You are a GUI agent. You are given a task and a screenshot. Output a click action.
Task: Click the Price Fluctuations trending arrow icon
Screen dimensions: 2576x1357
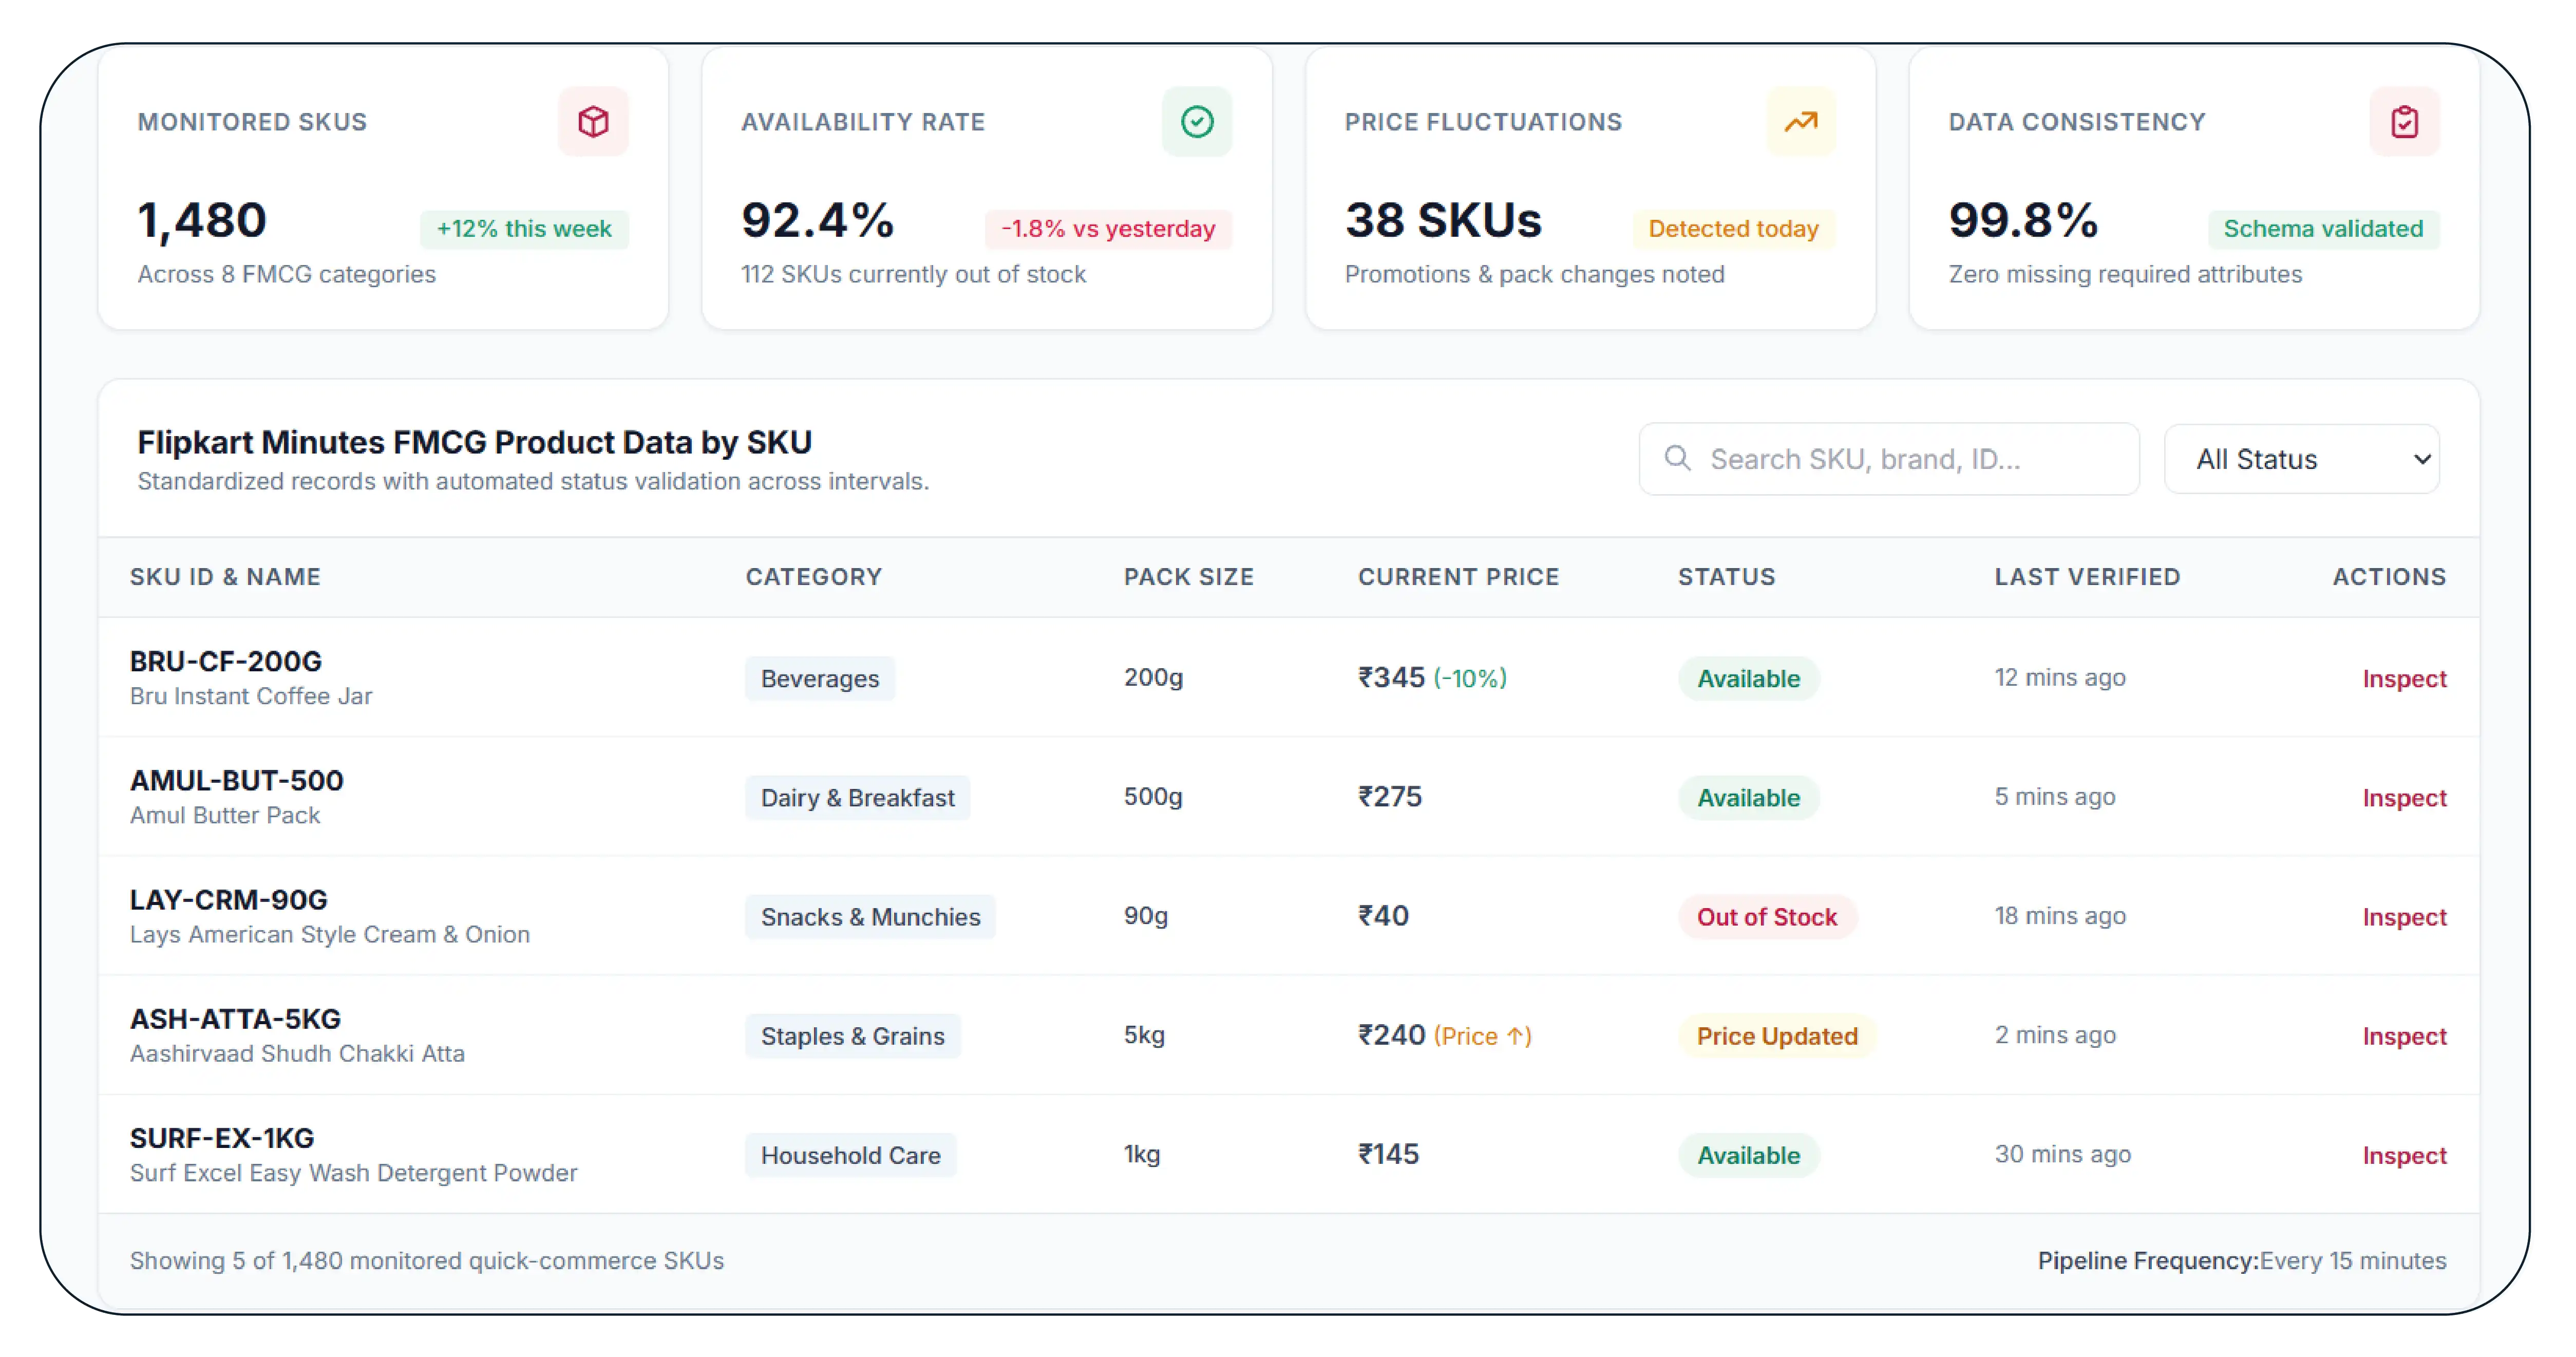coord(1801,122)
